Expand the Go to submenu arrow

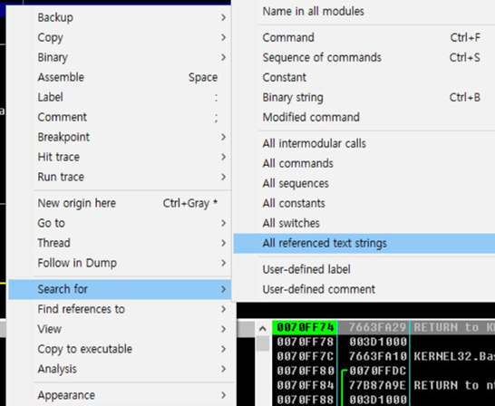tap(223, 223)
